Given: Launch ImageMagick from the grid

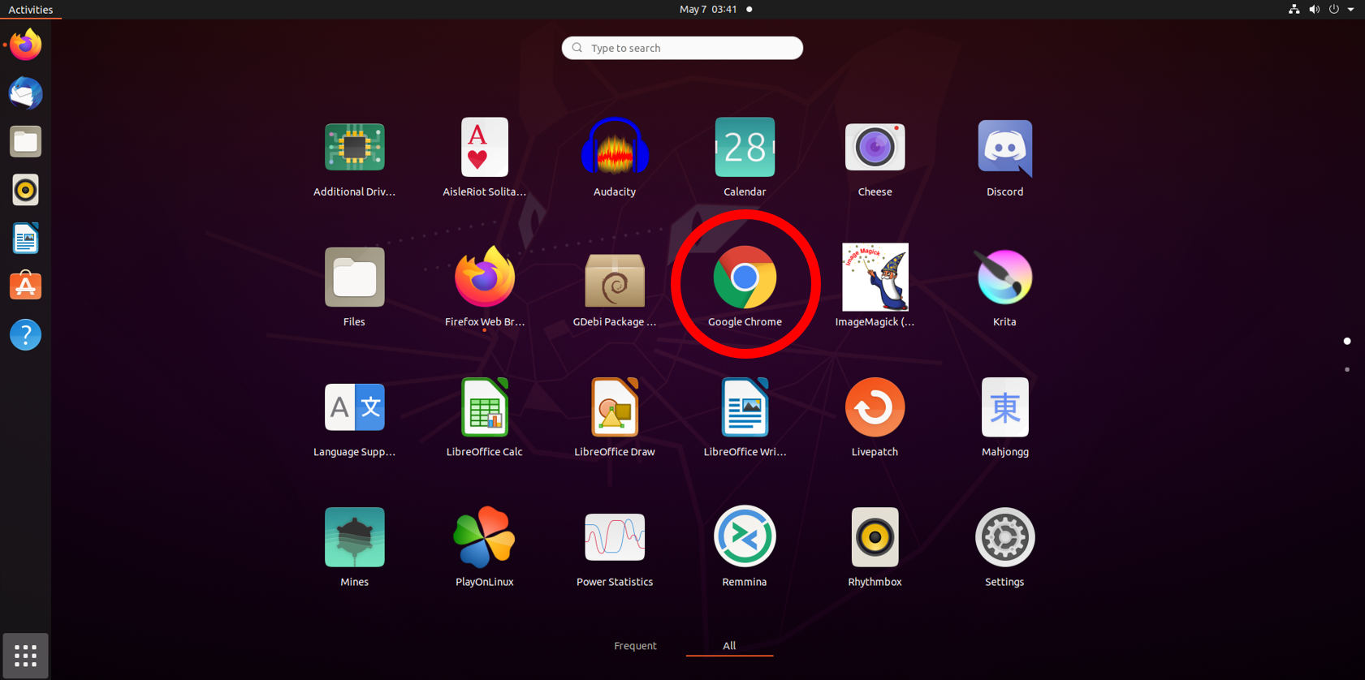Looking at the screenshot, I should [x=875, y=278].
